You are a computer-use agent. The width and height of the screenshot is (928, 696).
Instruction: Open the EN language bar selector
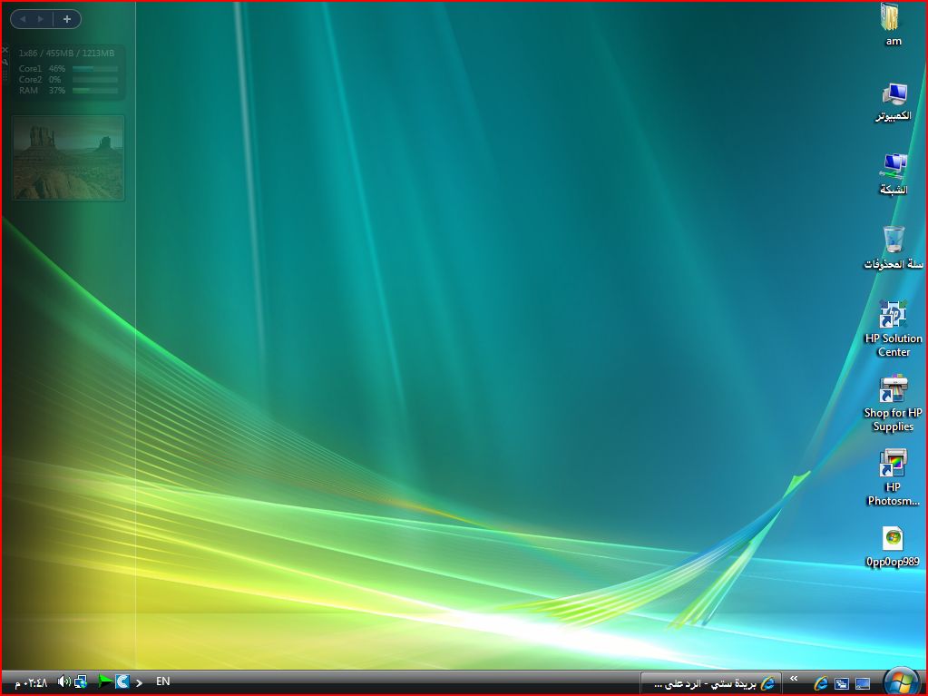162,681
